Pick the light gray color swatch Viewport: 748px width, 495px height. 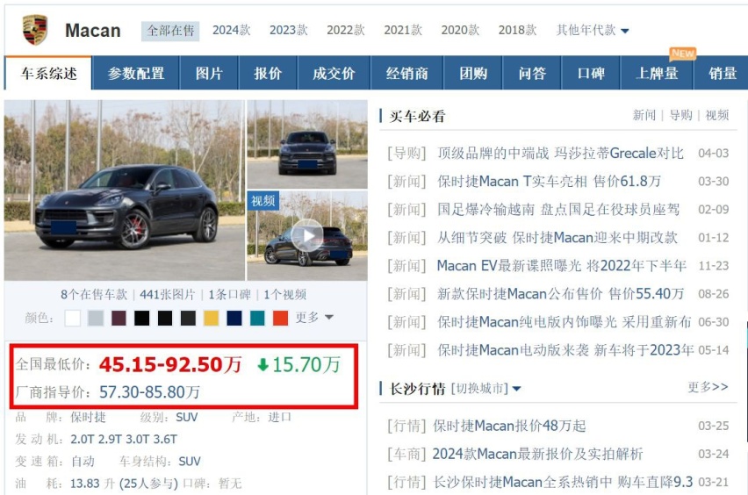96,318
